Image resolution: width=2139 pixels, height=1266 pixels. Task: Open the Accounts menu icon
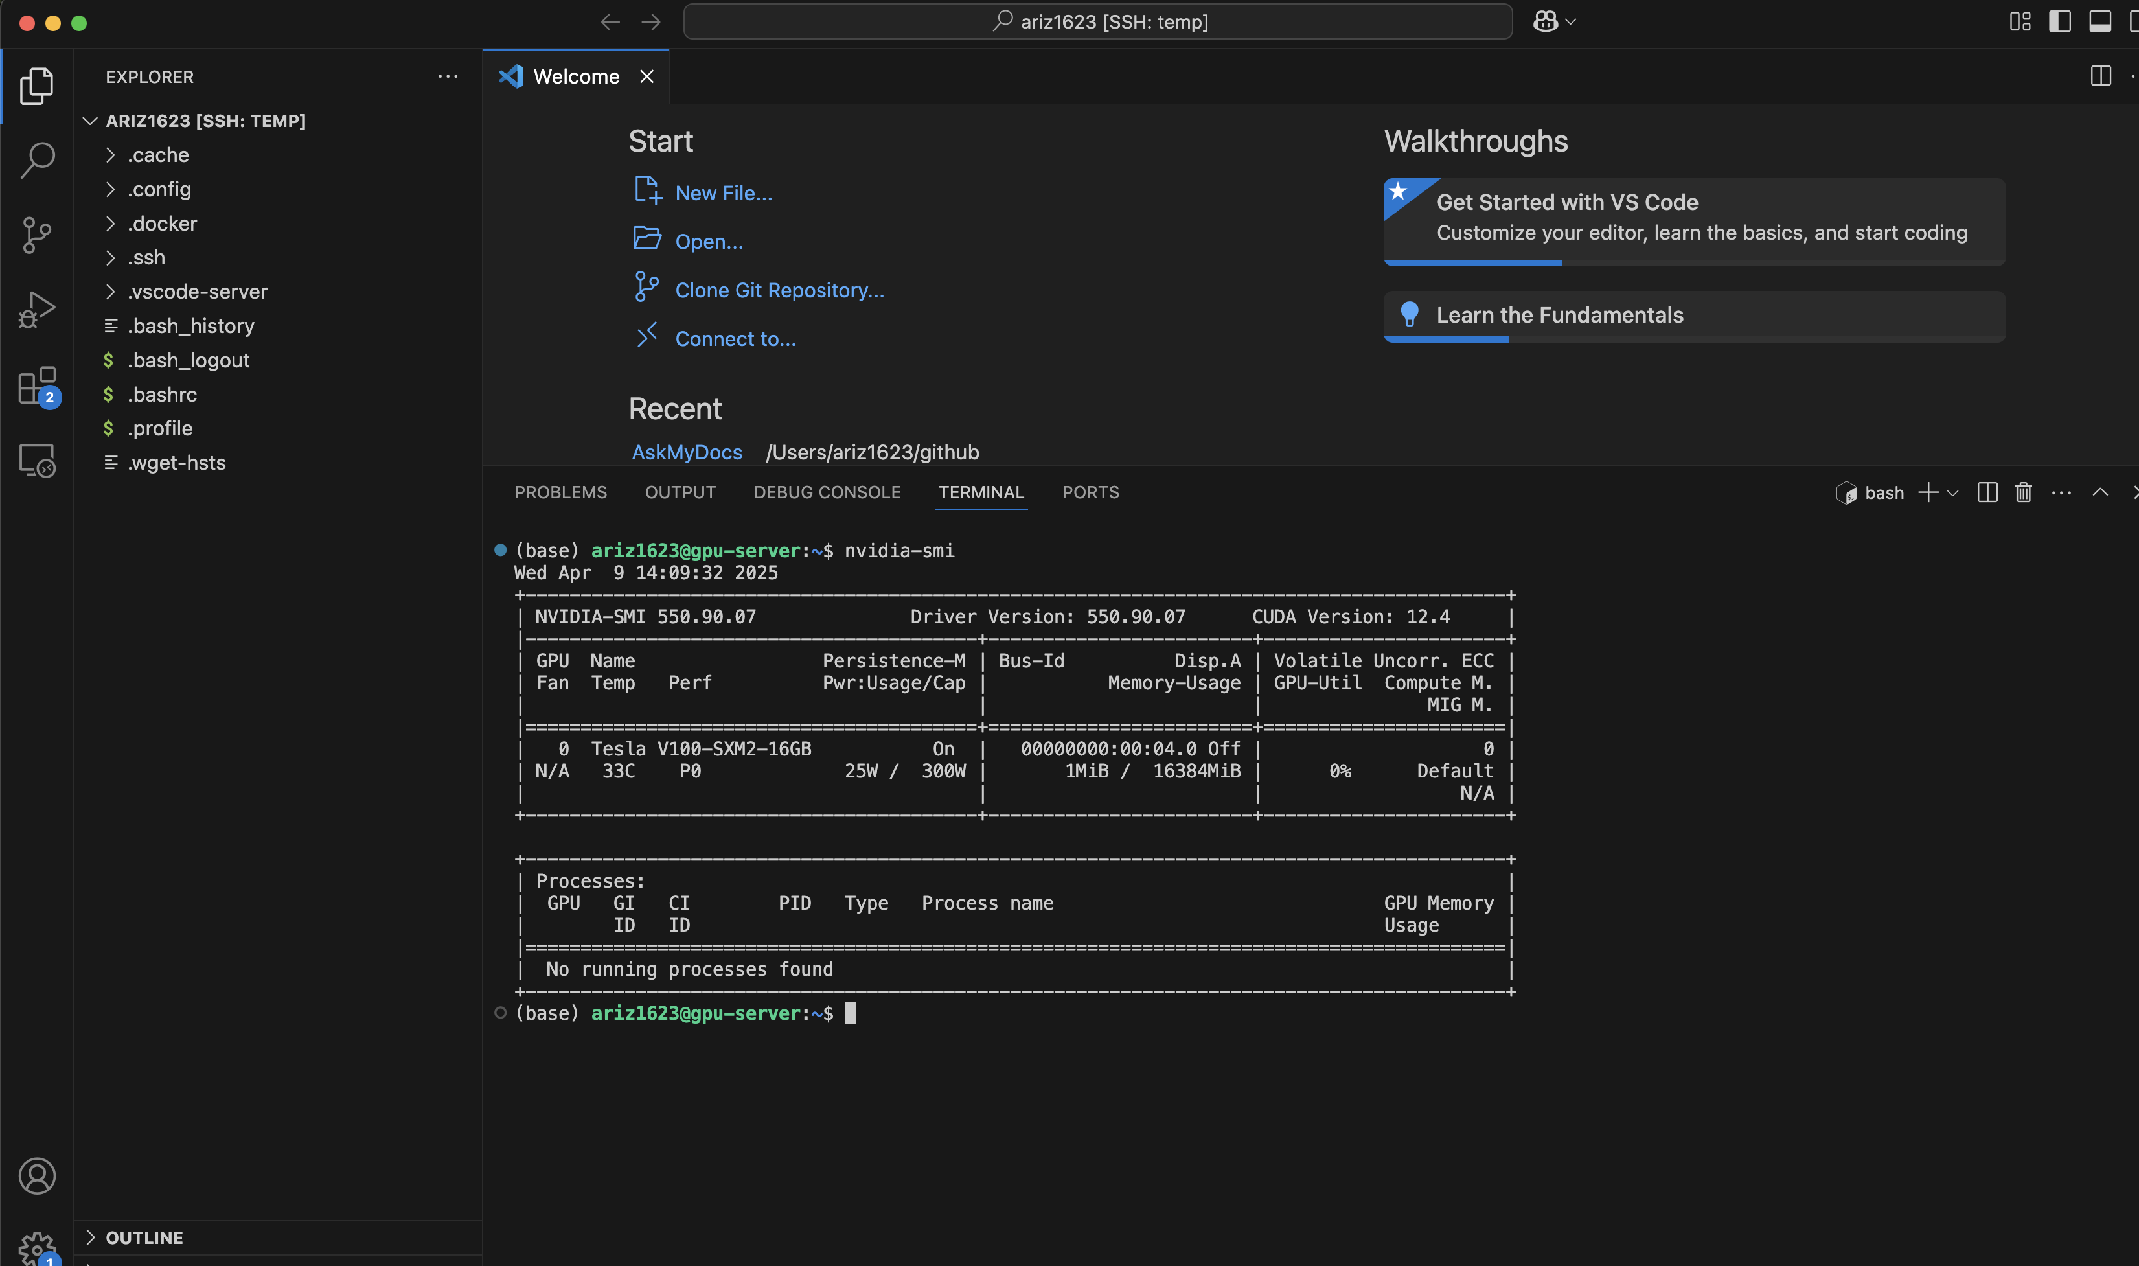37,1175
